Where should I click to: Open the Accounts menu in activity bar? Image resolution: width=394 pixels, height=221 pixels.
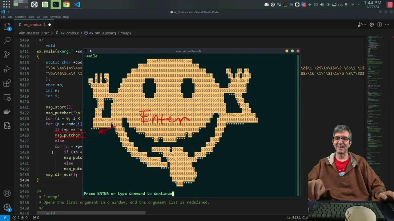click(7, 193)
